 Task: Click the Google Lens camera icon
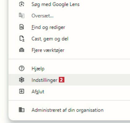[22, 4]
